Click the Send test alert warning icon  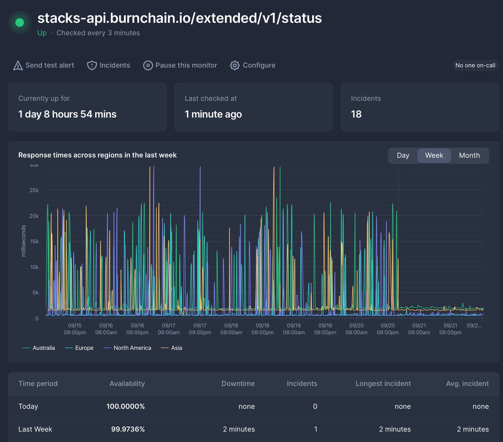tap(18, 65)
